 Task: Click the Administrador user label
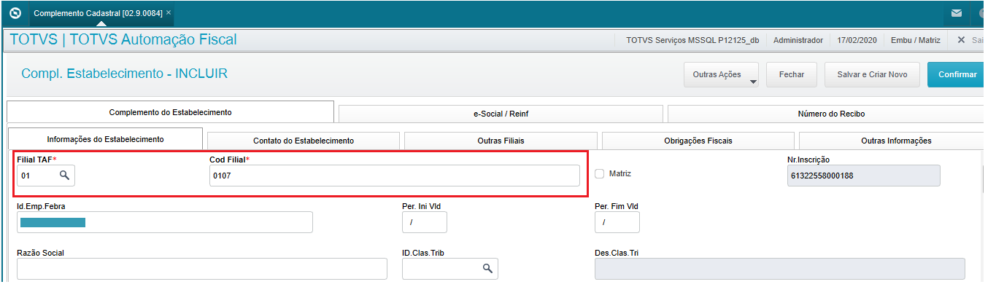click(798, 40)
